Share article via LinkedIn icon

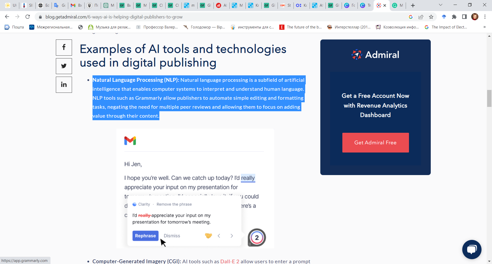pyautogui.click(x=64, y=85)
